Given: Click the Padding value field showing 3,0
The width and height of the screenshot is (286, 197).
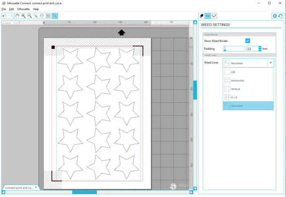Looking at the screenshot, I should [252, 49].
